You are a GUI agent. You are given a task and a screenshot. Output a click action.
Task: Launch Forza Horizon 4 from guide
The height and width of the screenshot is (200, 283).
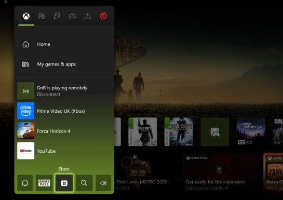[x=64, y=131]
